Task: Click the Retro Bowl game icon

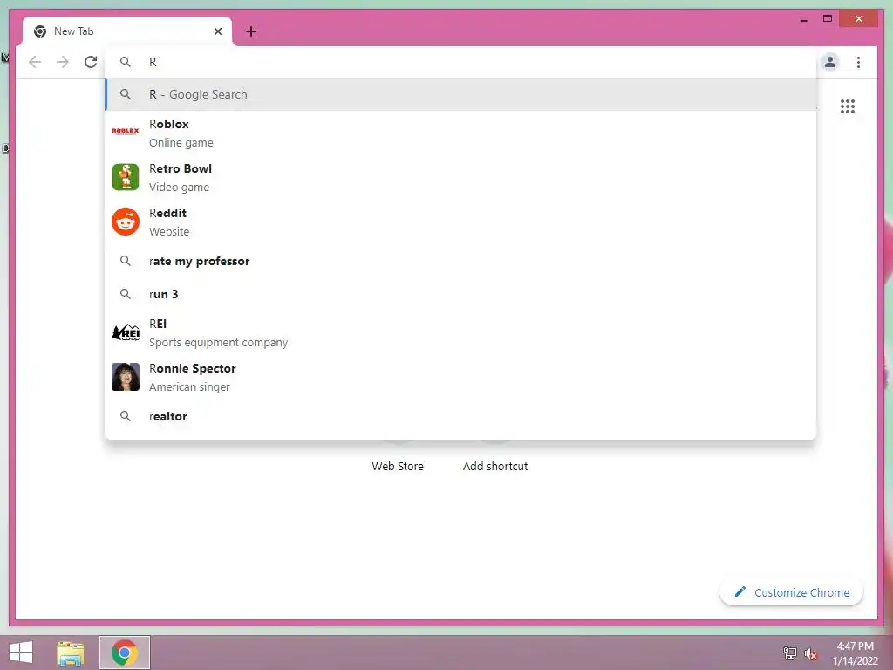Action: coord(126,177)
